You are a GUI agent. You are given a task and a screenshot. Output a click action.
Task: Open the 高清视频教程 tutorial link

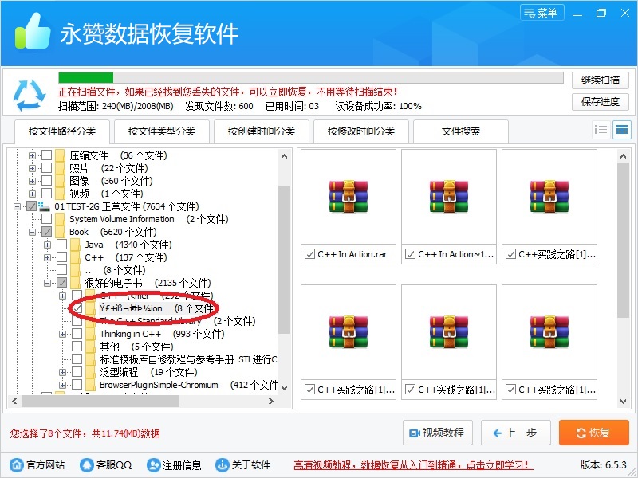pos(413,465)
